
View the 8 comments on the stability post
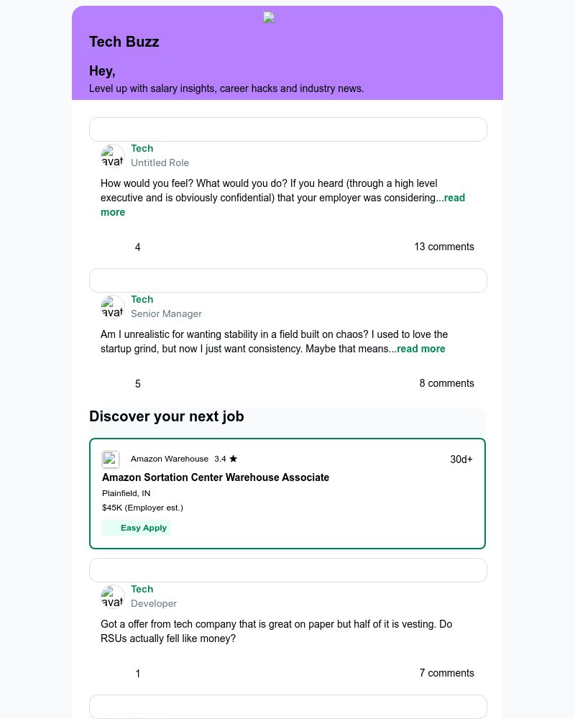[446, 383]
